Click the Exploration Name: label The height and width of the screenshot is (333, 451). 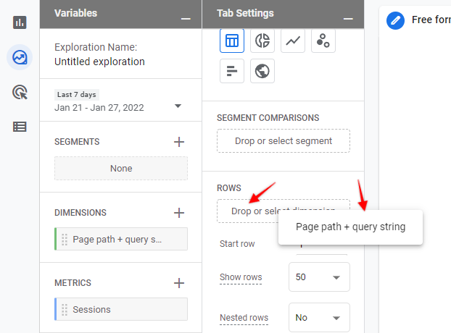pos(96,47)
